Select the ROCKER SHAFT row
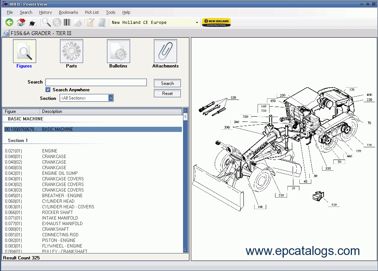This screenshot has height=271, width=378. coord(93,212)
